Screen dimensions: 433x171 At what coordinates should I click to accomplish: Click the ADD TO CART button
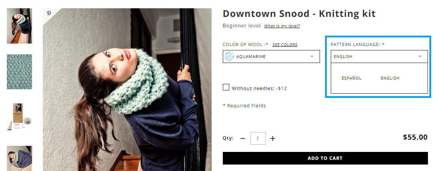tap(325, 158)
